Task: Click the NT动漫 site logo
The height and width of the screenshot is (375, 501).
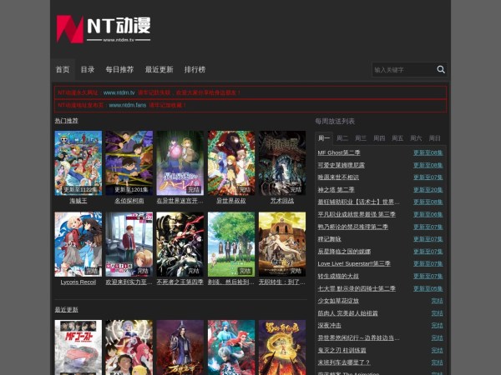Action: (104, 29)
